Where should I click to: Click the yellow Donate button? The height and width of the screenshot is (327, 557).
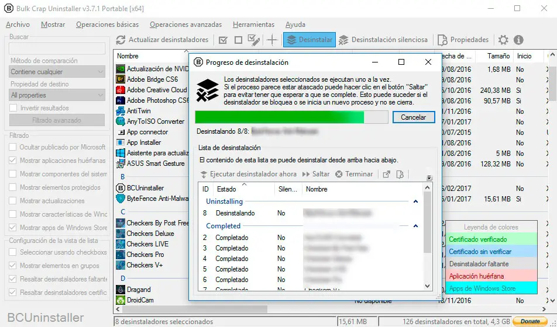click(x=530, y=321)
